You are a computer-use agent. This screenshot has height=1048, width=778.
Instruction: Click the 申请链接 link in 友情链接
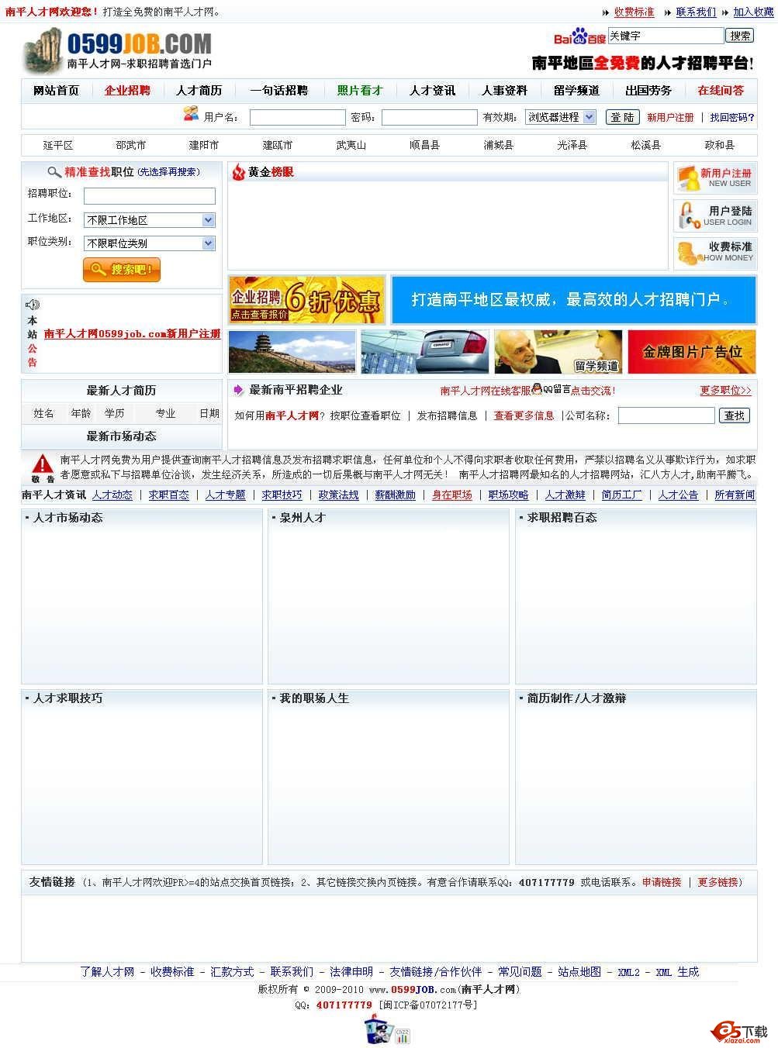pyautogui.click(x=662, y=882)
